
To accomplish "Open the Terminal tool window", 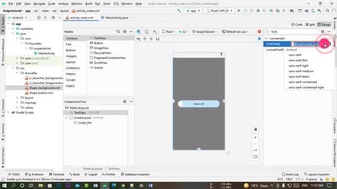I will (x=56, y=174).
